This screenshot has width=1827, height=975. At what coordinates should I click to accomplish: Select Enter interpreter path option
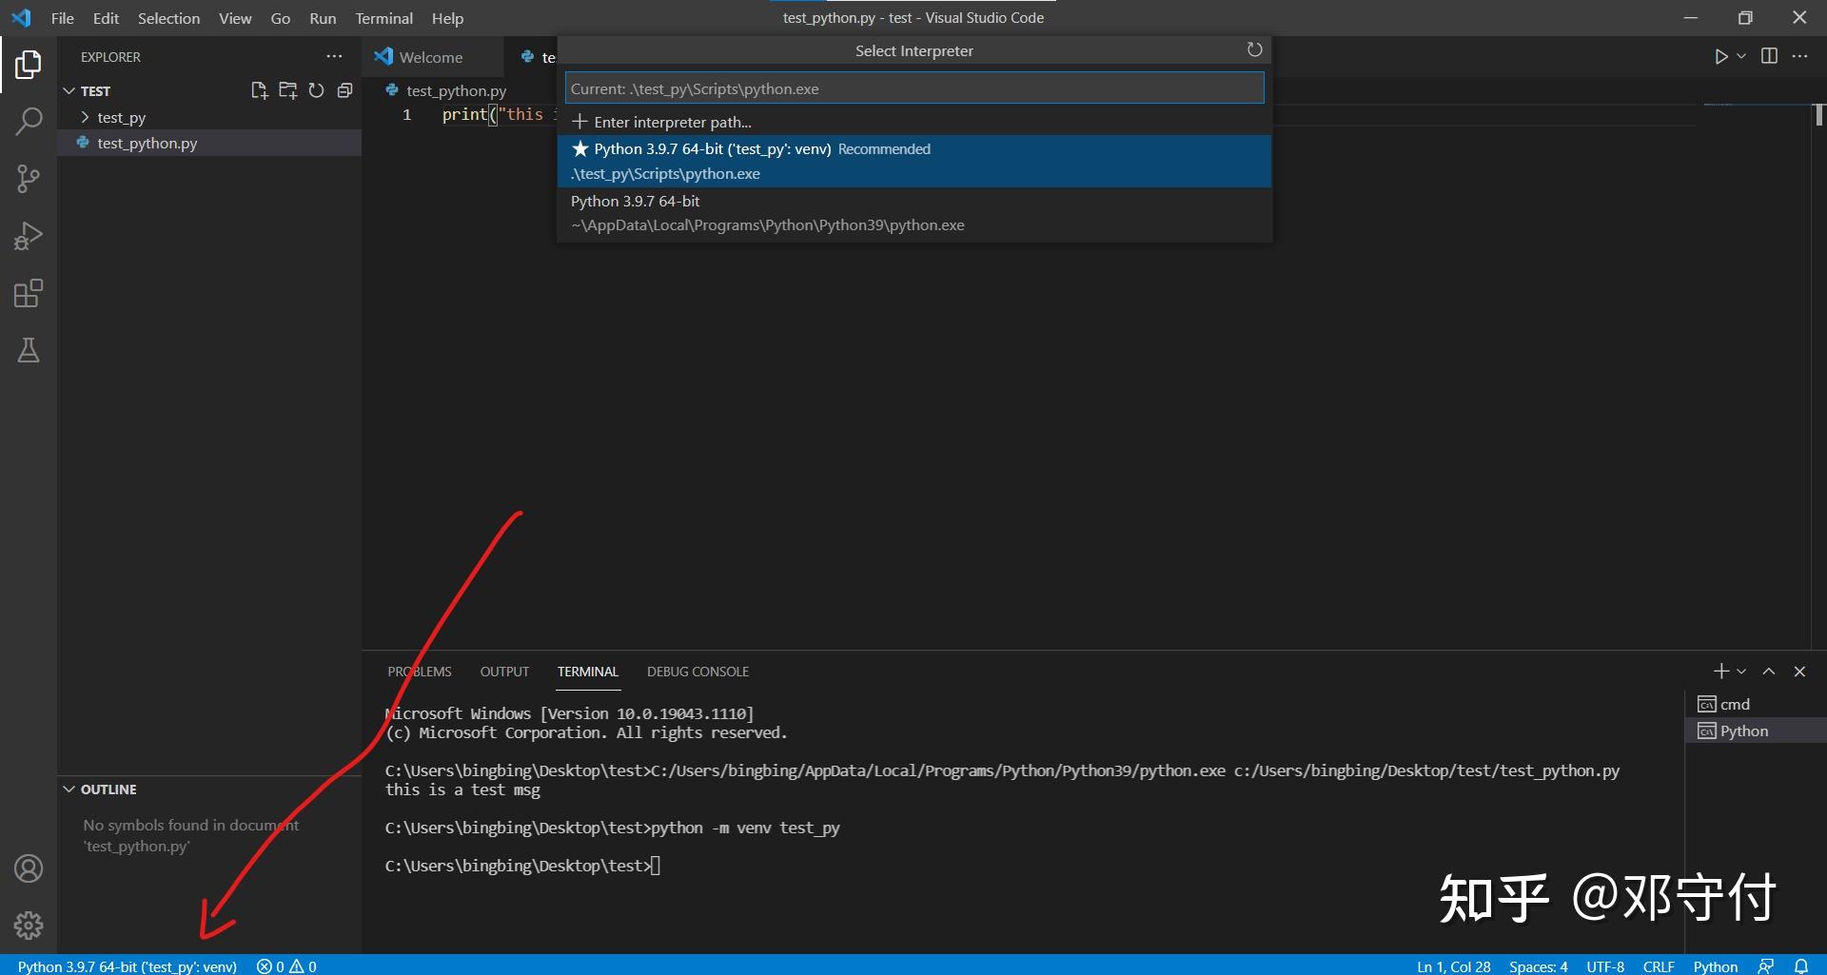click(672, 122)
